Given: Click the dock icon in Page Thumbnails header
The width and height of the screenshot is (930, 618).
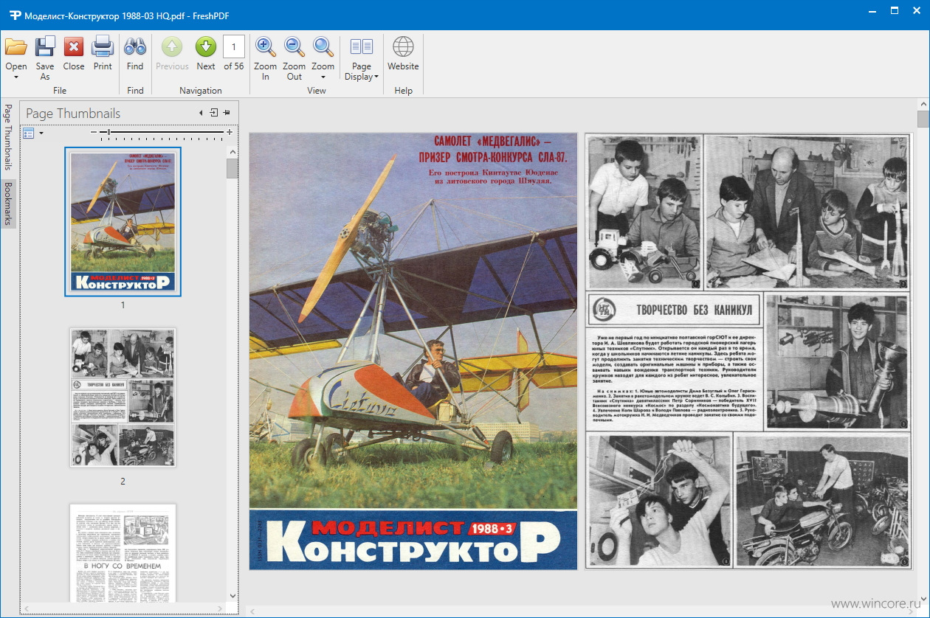Looking at the screenshot, I should (x=214, y=113).
